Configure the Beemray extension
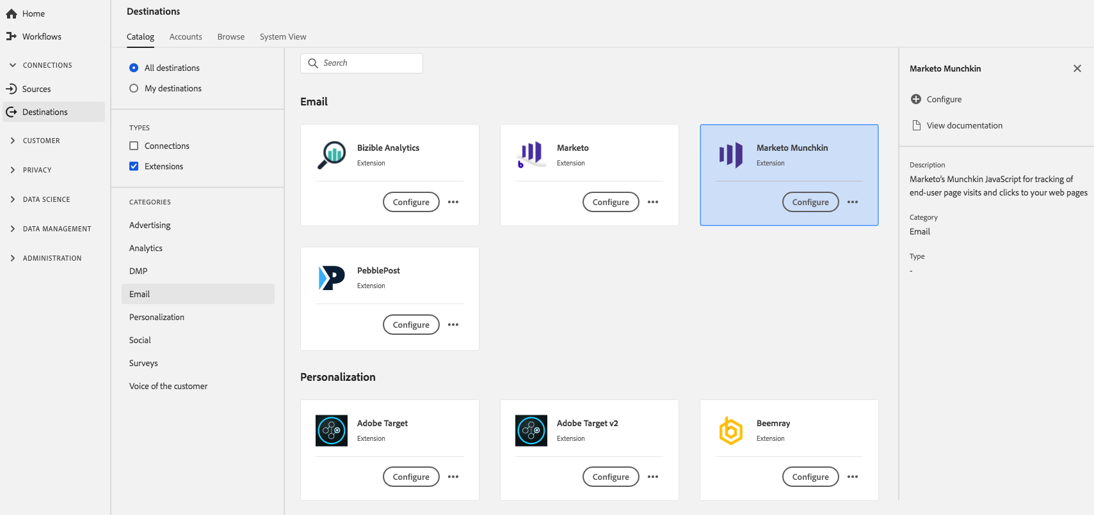Image resolution: width=1094 pixels, height=515 pixels. click(810, 477)
